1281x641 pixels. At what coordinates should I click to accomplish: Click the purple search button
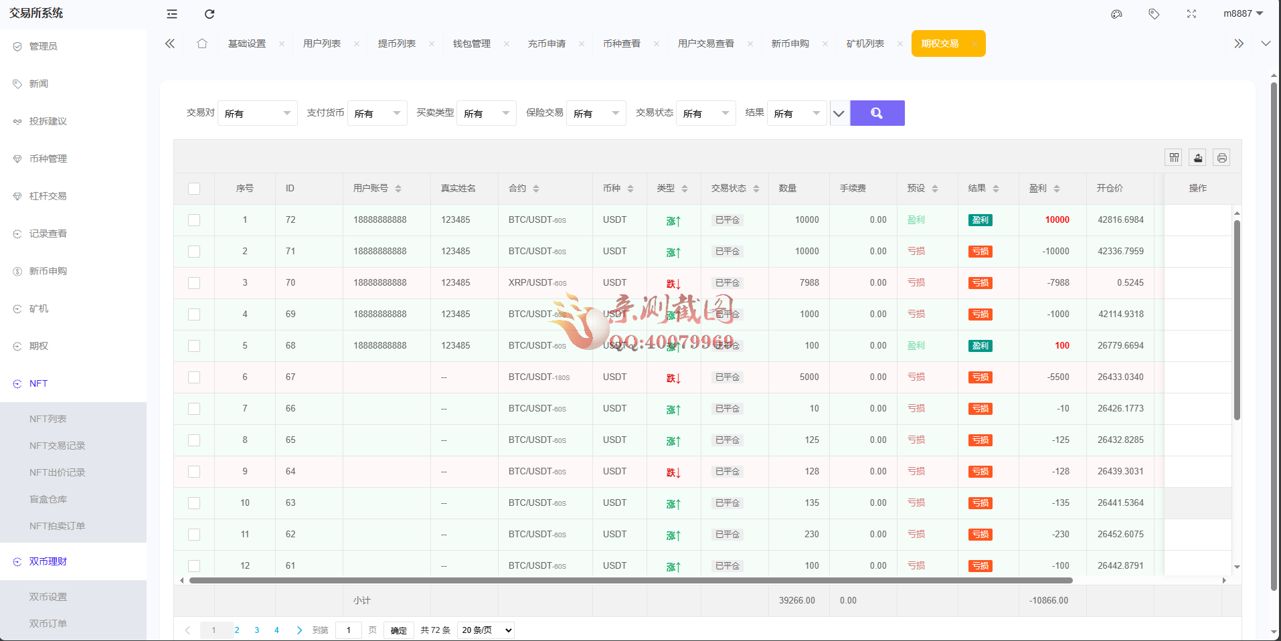pos(877,113)
